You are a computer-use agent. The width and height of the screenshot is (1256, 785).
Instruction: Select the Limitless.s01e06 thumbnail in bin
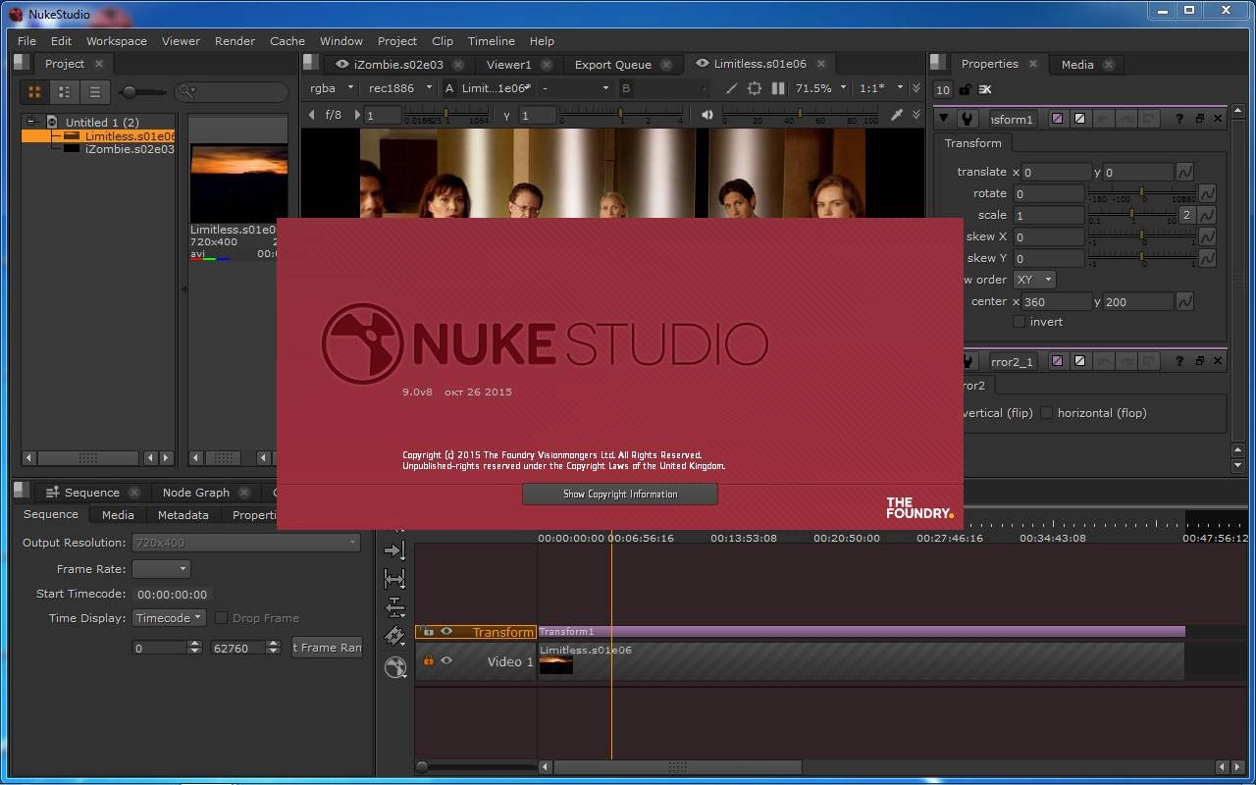pos(238,183)
